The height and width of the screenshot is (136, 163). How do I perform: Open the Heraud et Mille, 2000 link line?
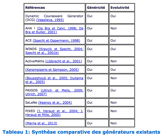pyautogui.click(x=43, y=115)
